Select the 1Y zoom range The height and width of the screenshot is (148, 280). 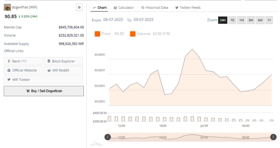pos(269,20)
